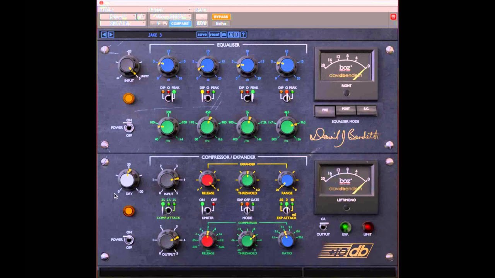Click the Compressor red RELEASE knob

208,241
